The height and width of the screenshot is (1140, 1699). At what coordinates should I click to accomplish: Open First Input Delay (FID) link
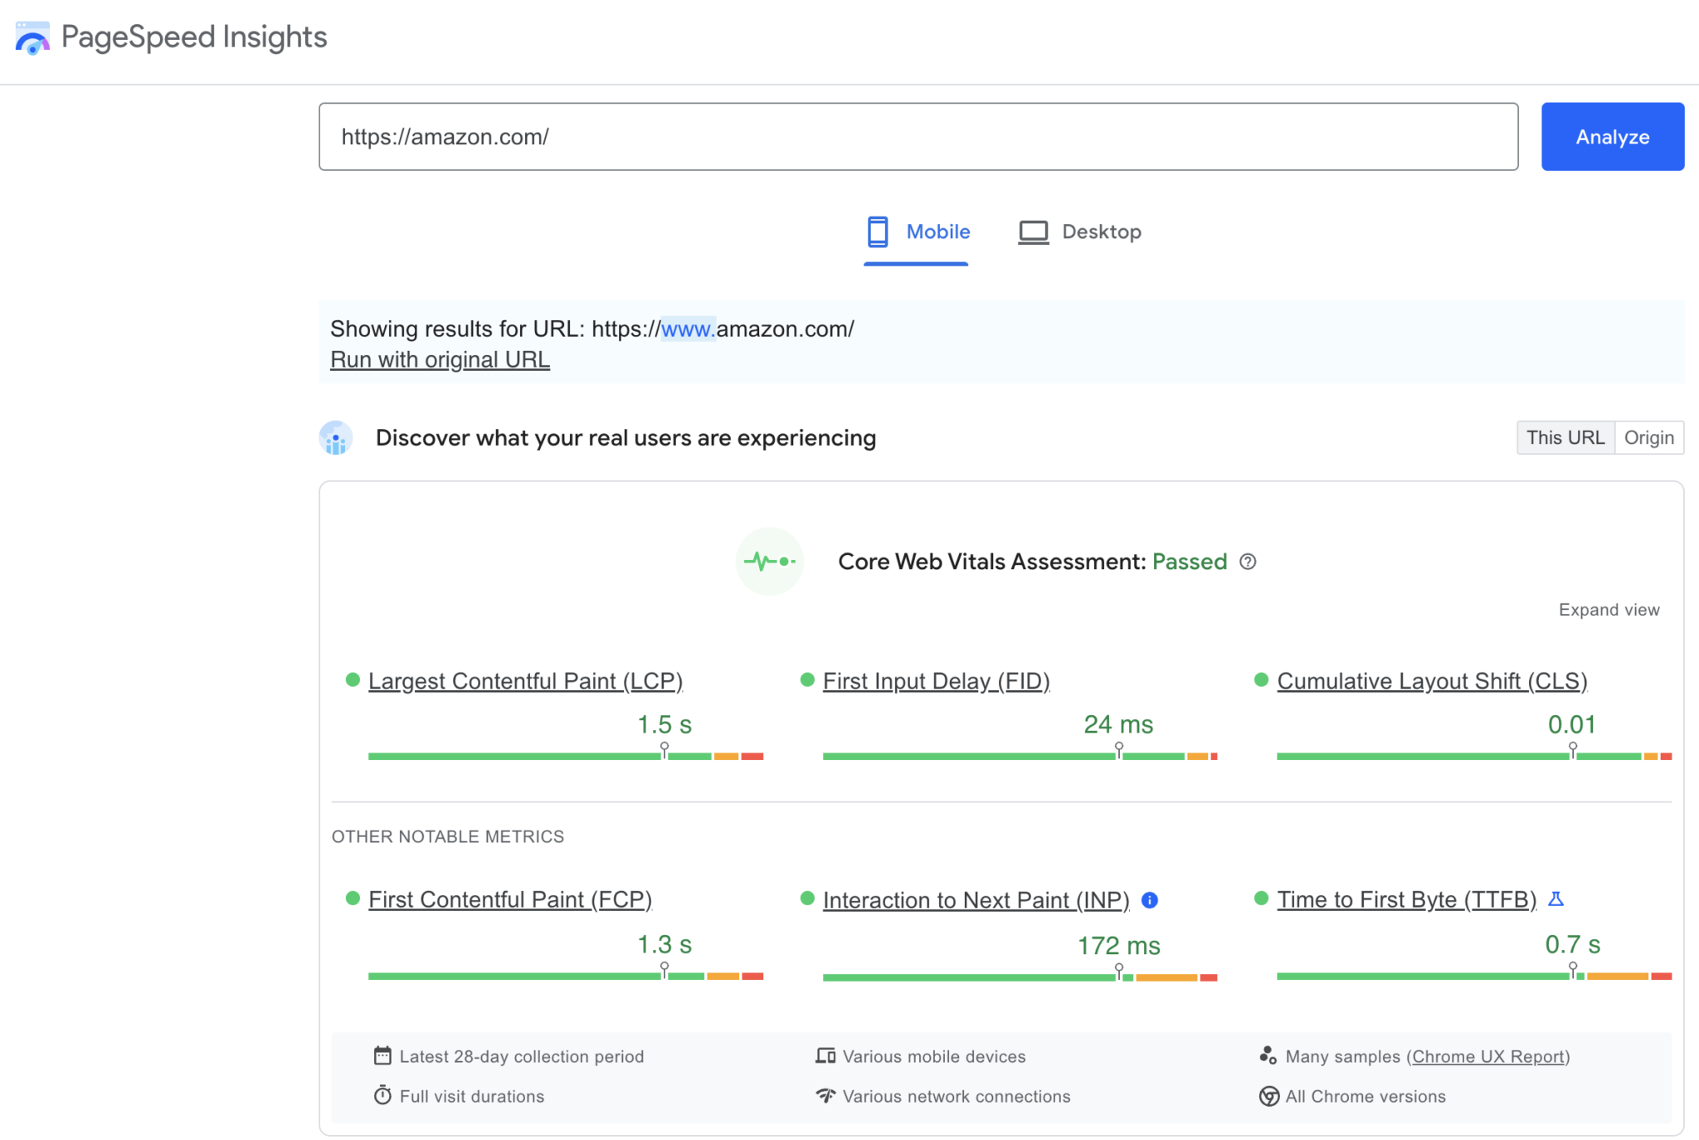pos(936,681)
